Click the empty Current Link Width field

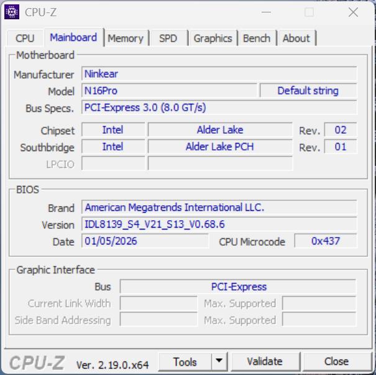[158, 303]
